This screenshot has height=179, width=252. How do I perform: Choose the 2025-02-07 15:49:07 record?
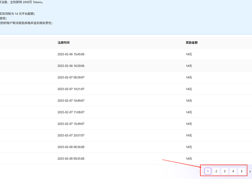(x=126, y=124)
